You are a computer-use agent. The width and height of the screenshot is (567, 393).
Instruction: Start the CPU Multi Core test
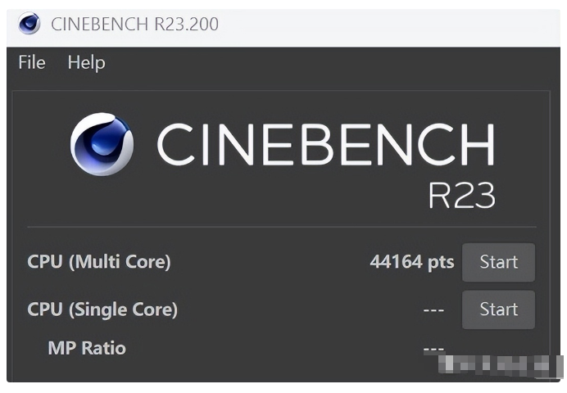(x=498, y=262)
